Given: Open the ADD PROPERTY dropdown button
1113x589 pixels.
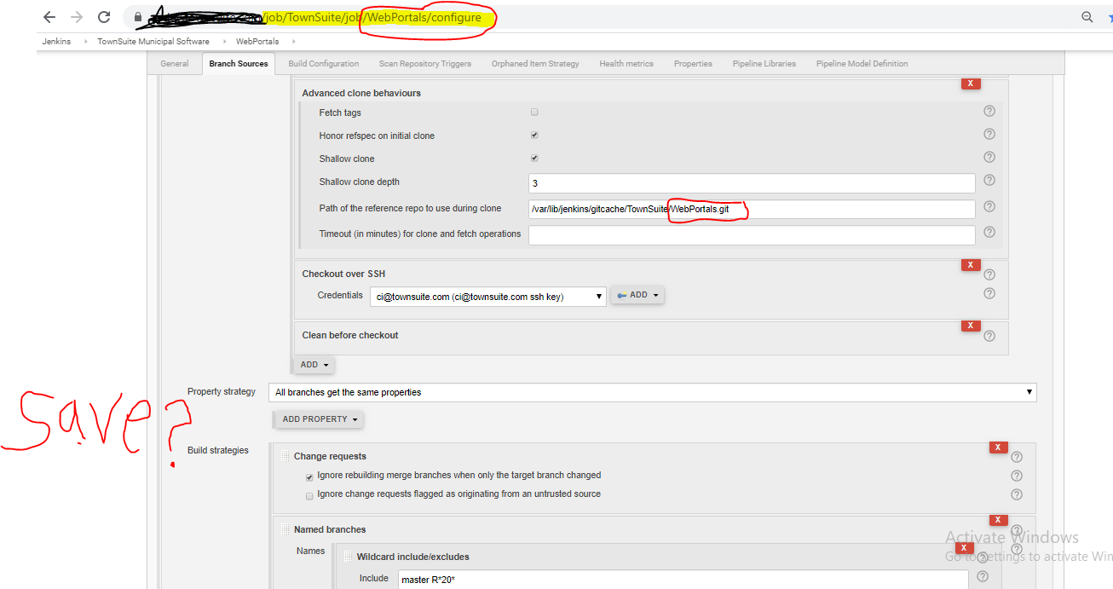Looking at the screenshot, I should pos(319,419).
